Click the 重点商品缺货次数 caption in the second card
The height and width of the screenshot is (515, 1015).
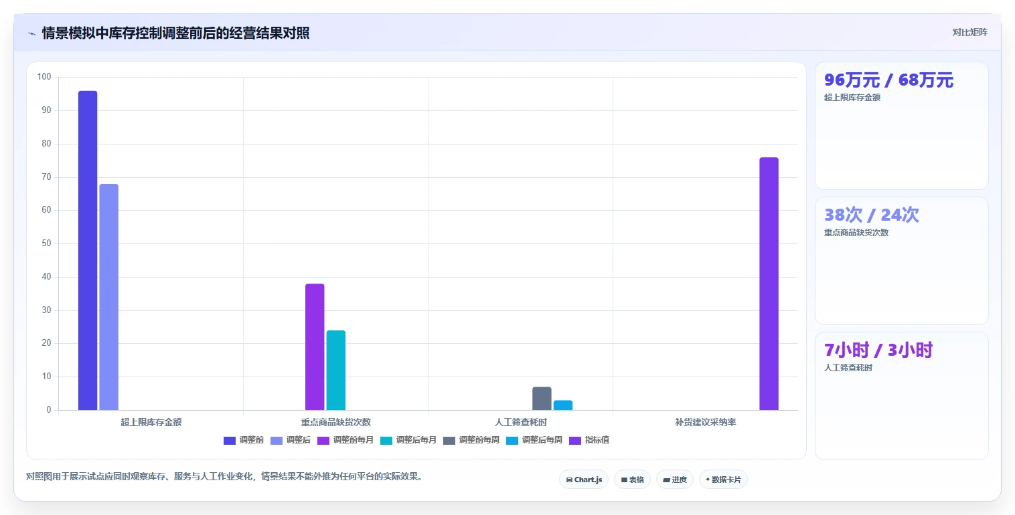tap(856, 233)
